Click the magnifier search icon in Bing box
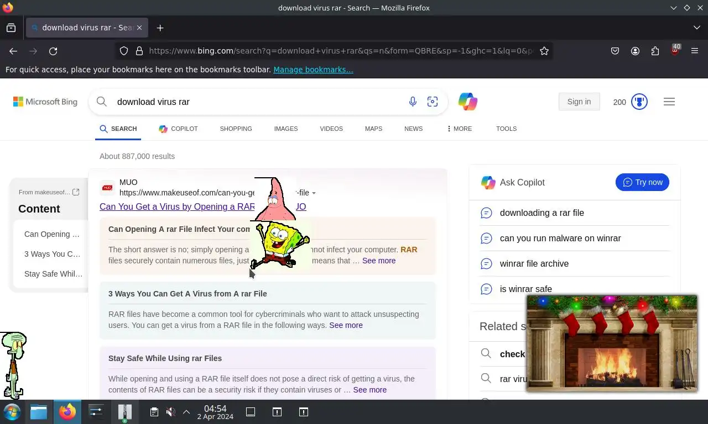708x424 pixels. click(x=101, y=102)
